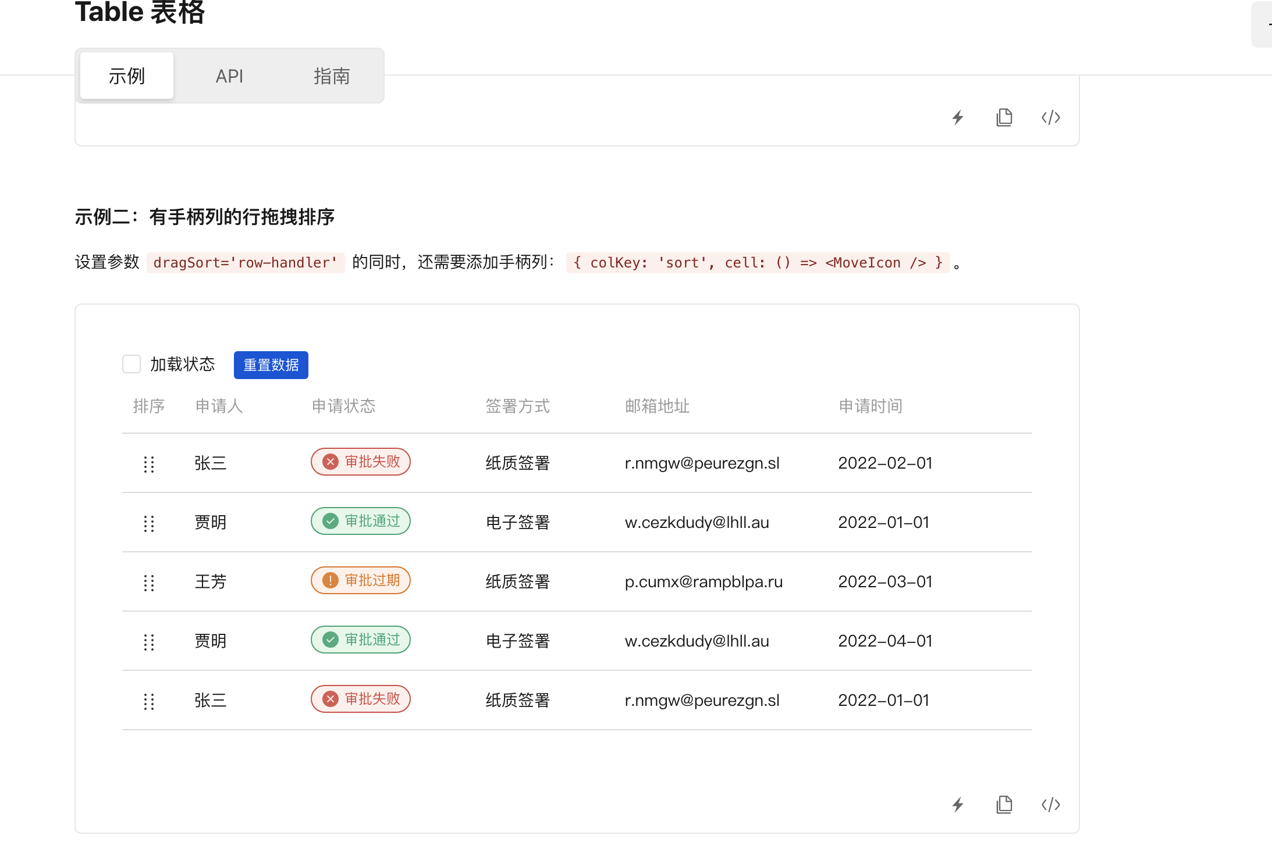Click the 审批过期 status tag for 王芳
This screenshot has height=864, width=1272.
click(x=360, y=580)
